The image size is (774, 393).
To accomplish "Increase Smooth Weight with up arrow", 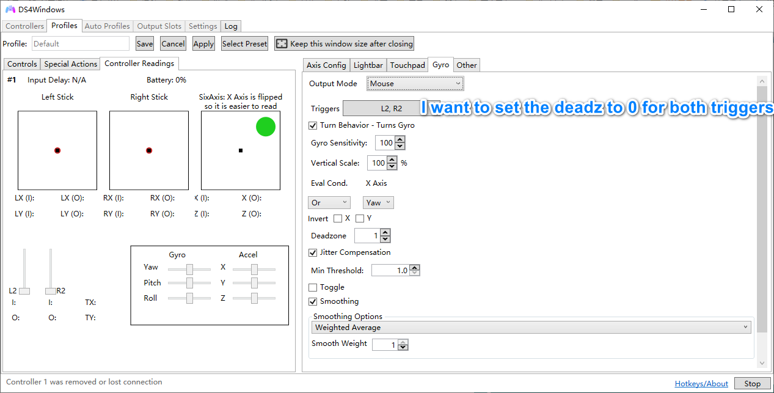I will 403,342.
